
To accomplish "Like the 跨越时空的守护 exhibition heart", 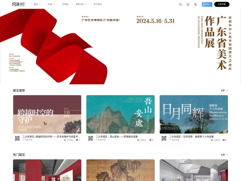I will pos(77,140).
